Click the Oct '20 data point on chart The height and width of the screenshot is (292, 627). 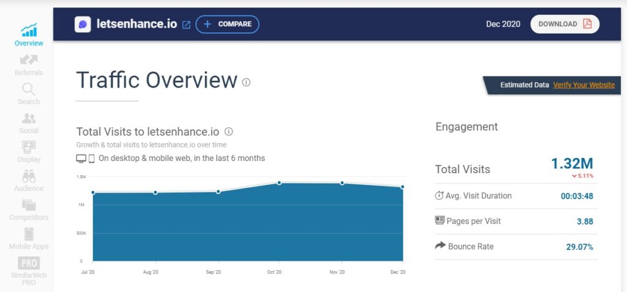tap(279, 182)
